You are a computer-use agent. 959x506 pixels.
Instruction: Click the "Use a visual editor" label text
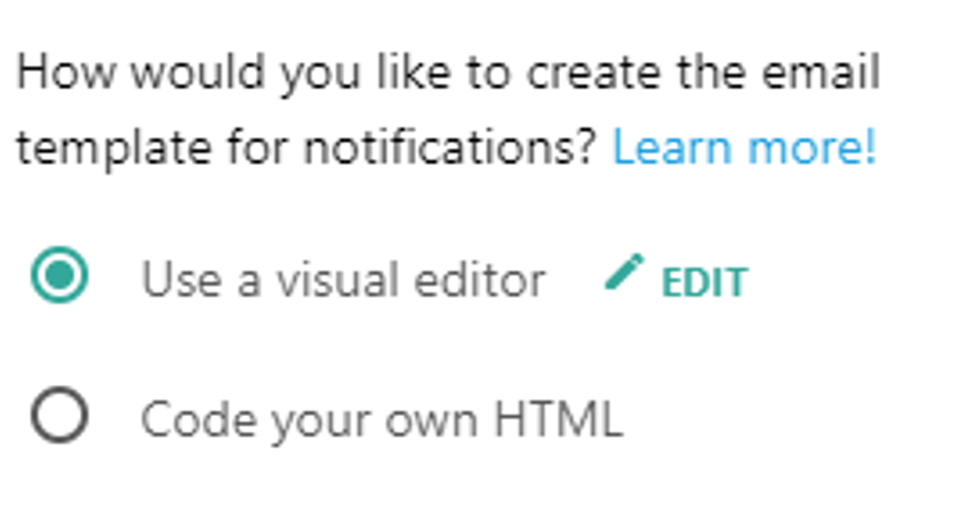(x=343, y=280)
